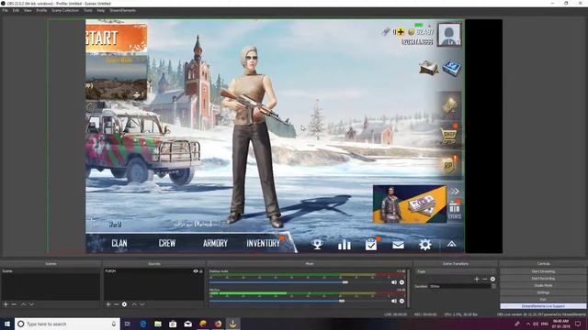Toggle lock on PUBGM source
The height and width of the screenshot is (330, 588).
click(x=201, y=271)
